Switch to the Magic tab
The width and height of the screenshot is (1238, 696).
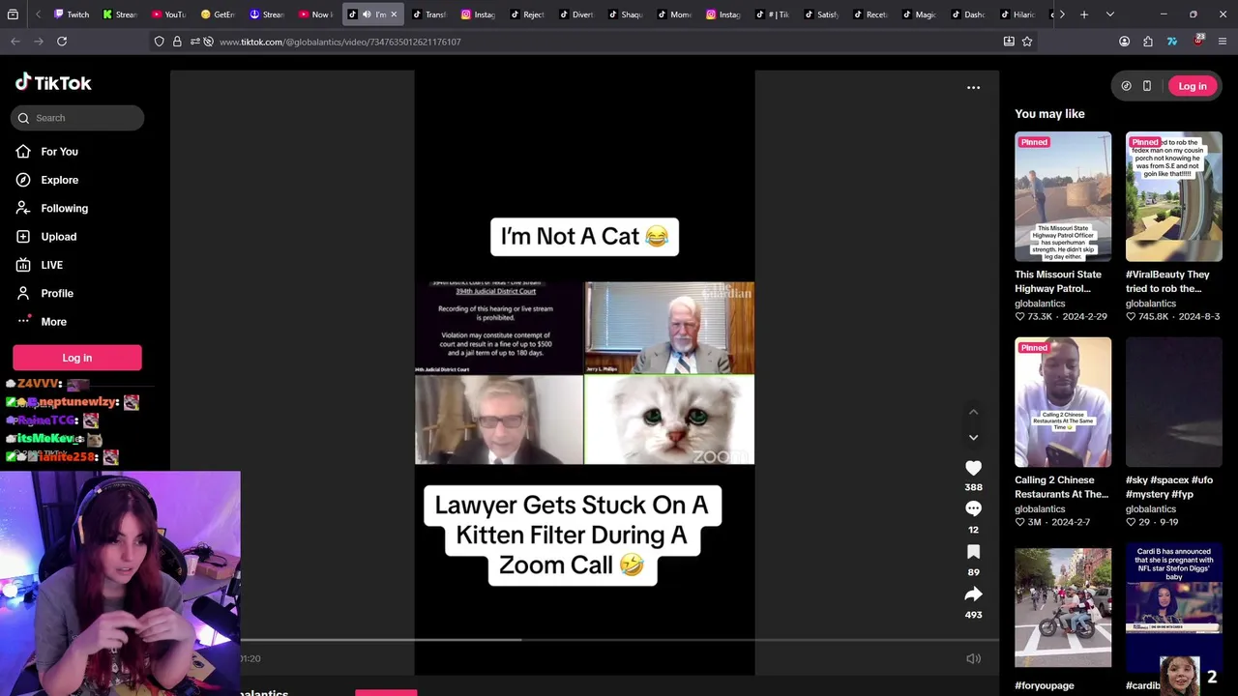pyautogui.click(x=919, y=14)
